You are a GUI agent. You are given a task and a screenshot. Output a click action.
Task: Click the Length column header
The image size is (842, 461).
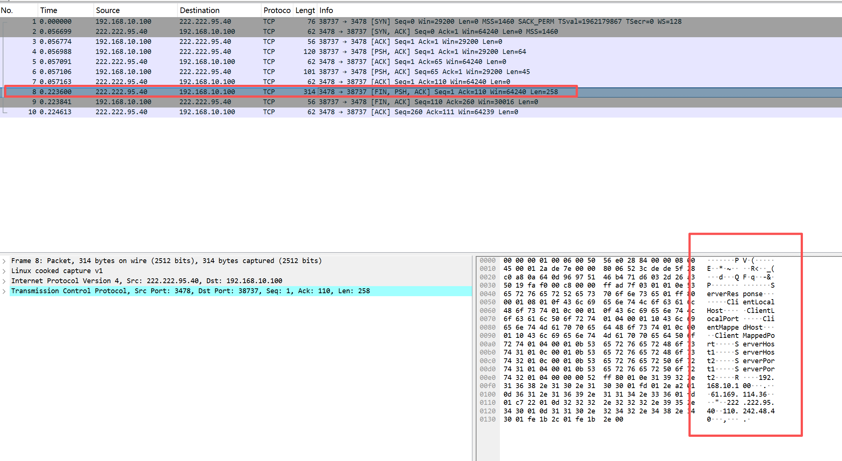pos(305,10)
